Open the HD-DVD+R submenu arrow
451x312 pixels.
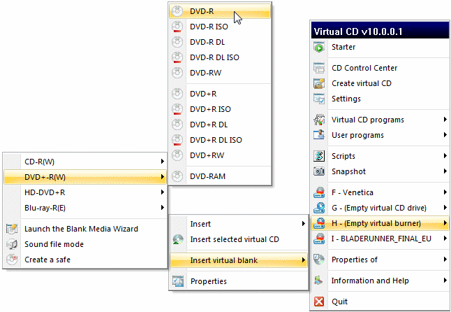tap(163, 192)
